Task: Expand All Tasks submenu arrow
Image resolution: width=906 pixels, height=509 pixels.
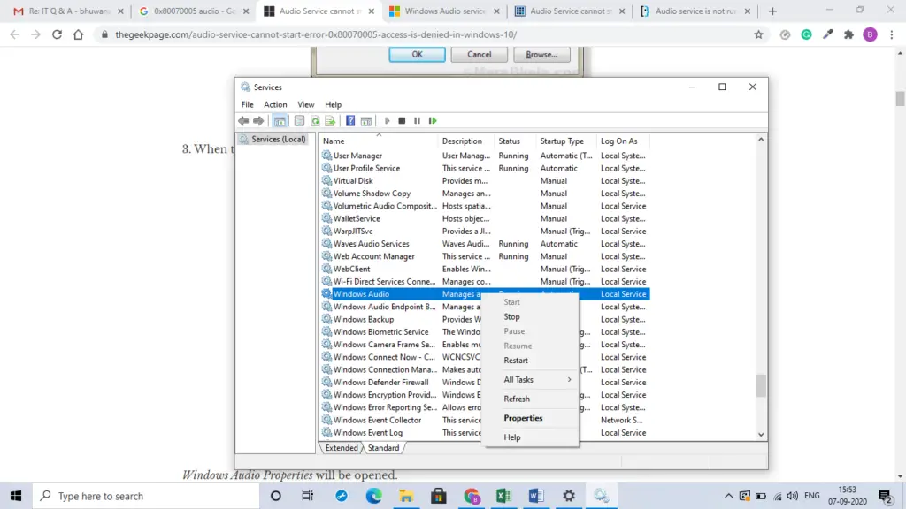Action: (x=569, y=380)
